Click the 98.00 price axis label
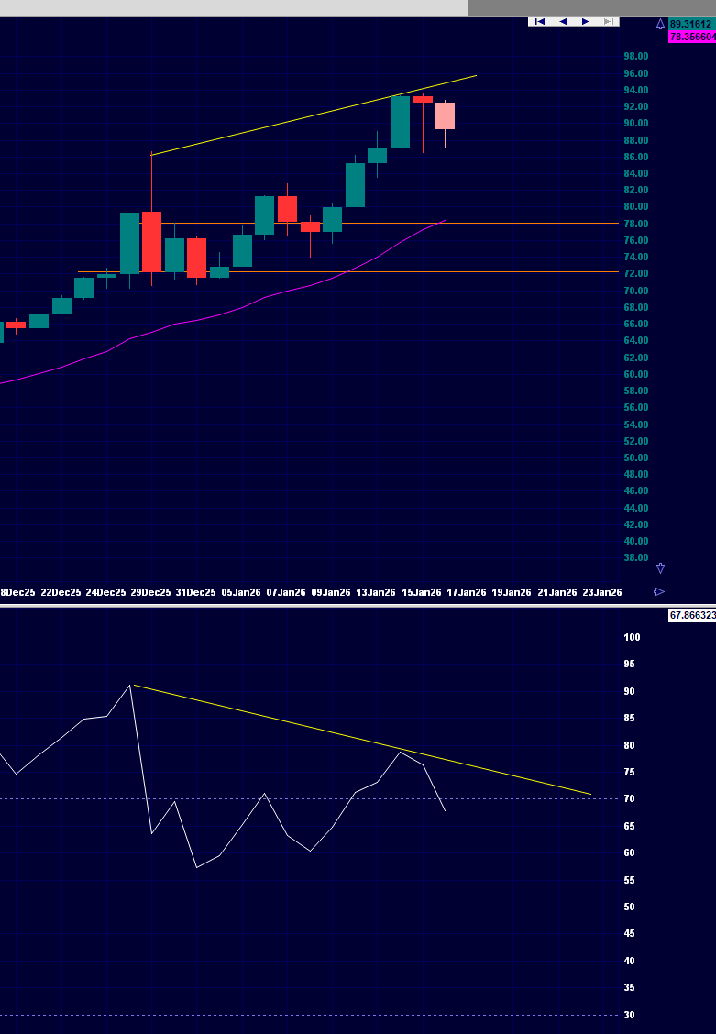Image resolution: width=716 pixels, height=1034 pixels. (x=636, y=56)
